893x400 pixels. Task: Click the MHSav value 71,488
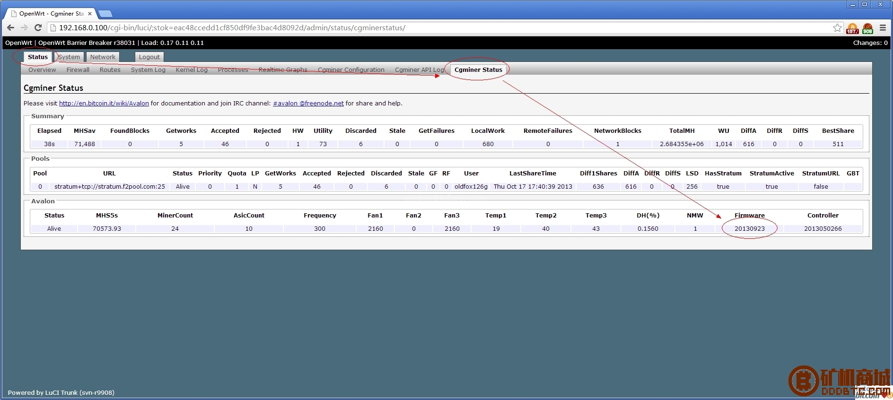point(85,144)
